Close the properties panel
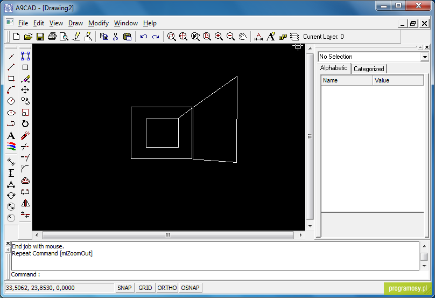Viewport: 435px width, 298px height. [427, 47]
